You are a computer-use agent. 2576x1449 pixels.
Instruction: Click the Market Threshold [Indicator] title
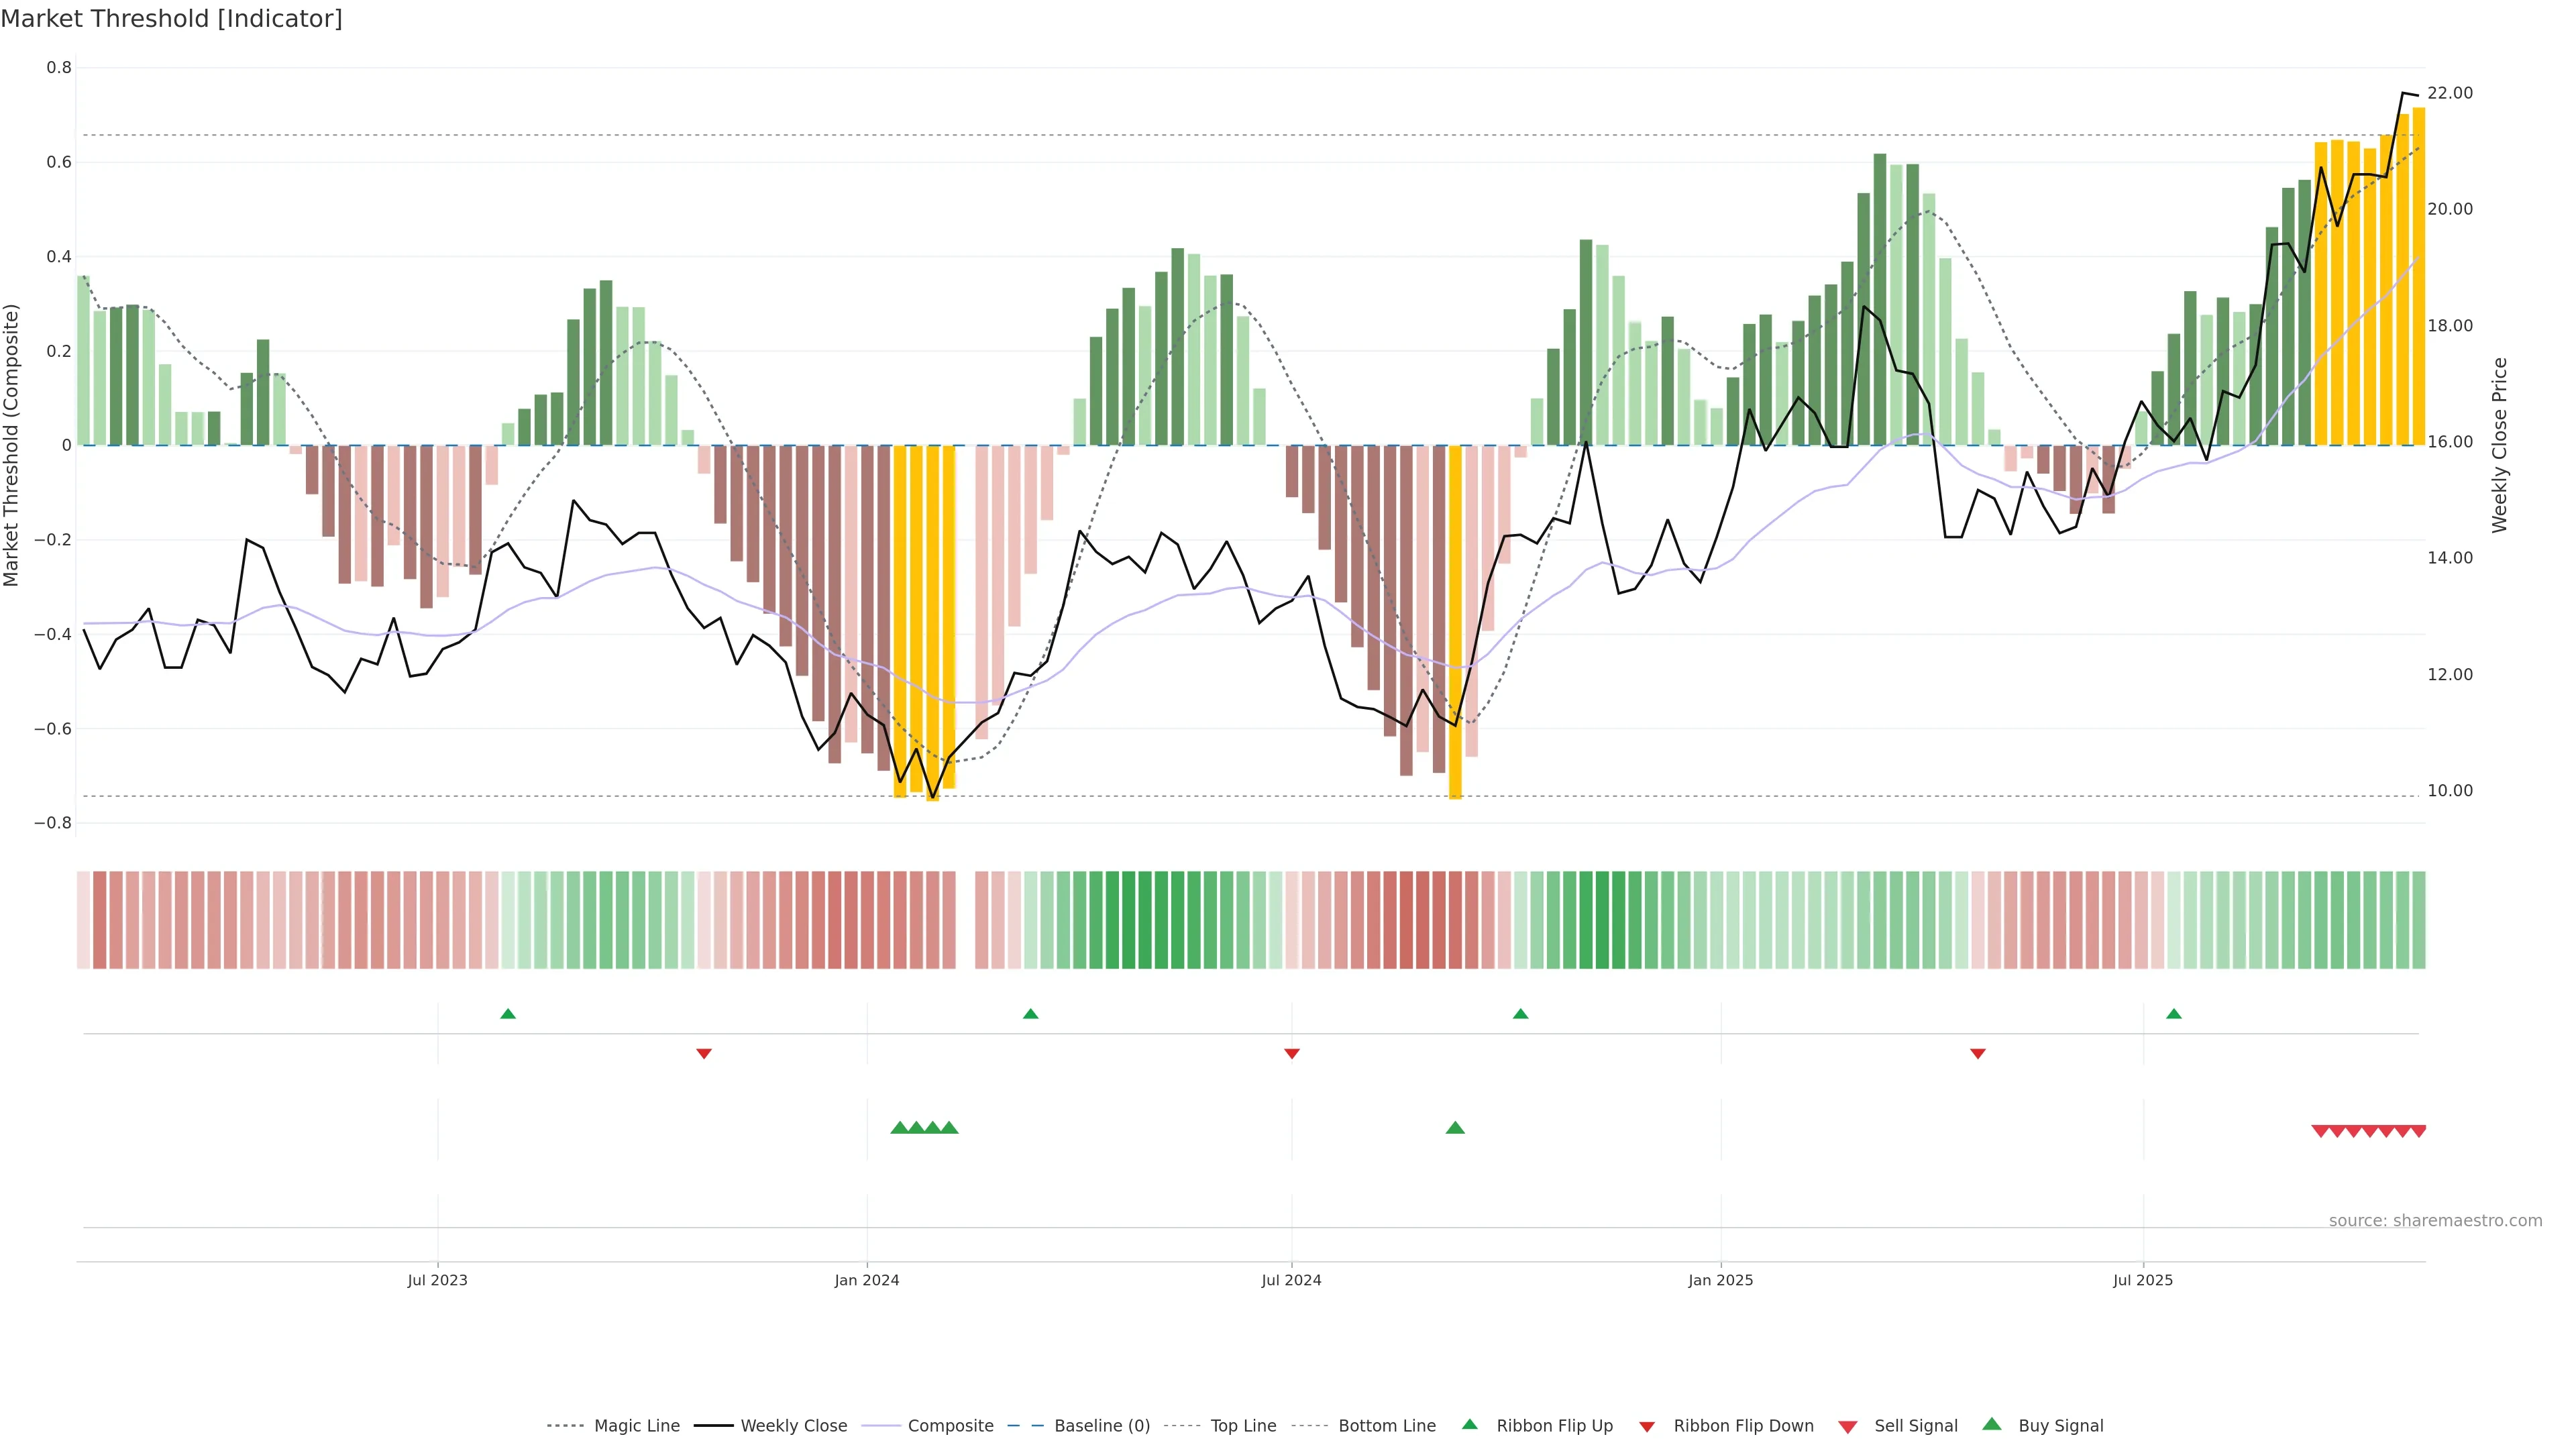pos(171,19)
